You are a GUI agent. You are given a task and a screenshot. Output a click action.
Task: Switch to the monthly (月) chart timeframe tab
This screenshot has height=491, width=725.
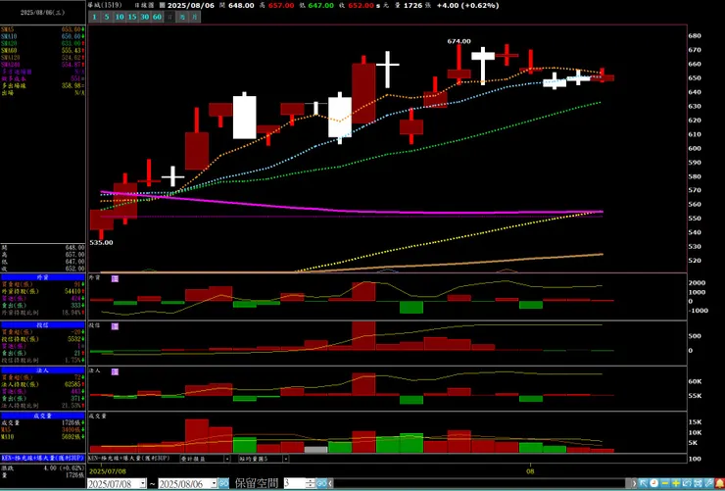[x=195, y=17]
